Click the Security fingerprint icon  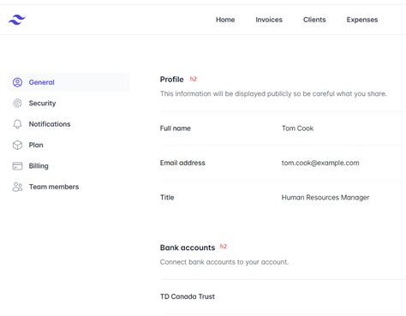point(17,103)
